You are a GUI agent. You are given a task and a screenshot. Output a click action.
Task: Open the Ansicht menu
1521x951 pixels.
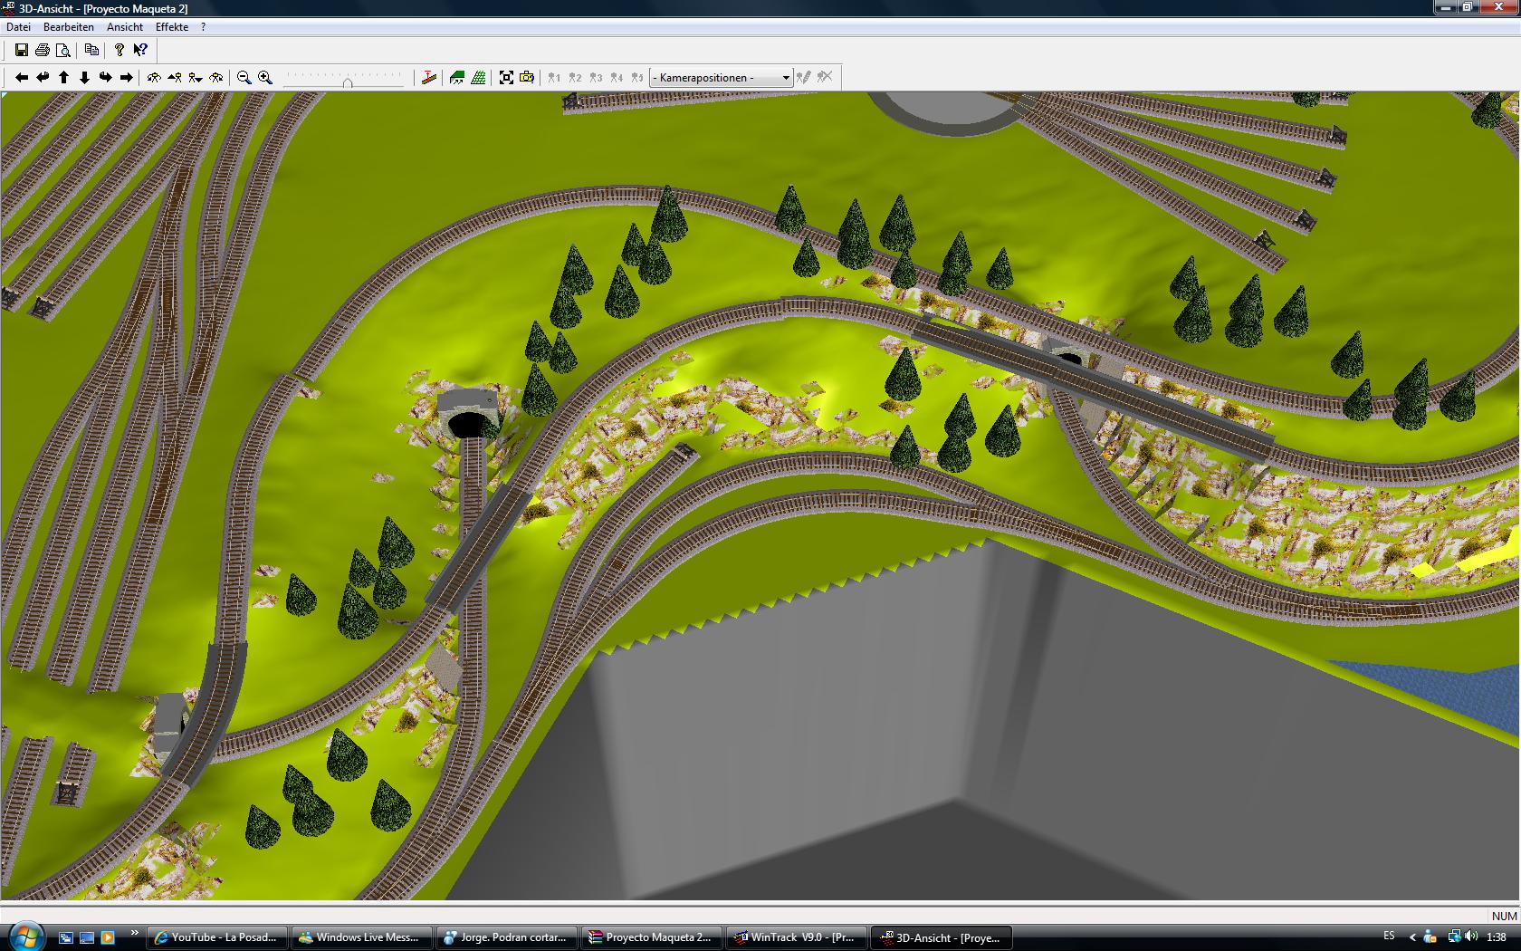[125, 27]
